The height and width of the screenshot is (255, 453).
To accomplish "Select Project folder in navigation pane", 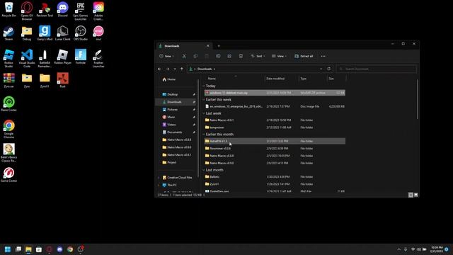I will 169,162.
